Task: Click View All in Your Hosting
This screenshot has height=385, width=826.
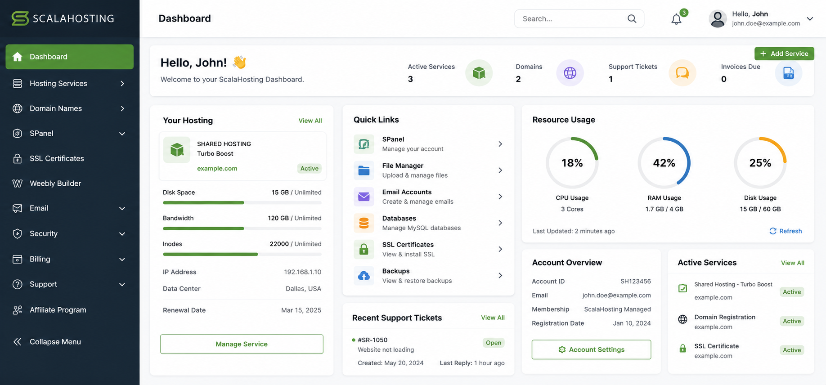Action: [310, 121]
